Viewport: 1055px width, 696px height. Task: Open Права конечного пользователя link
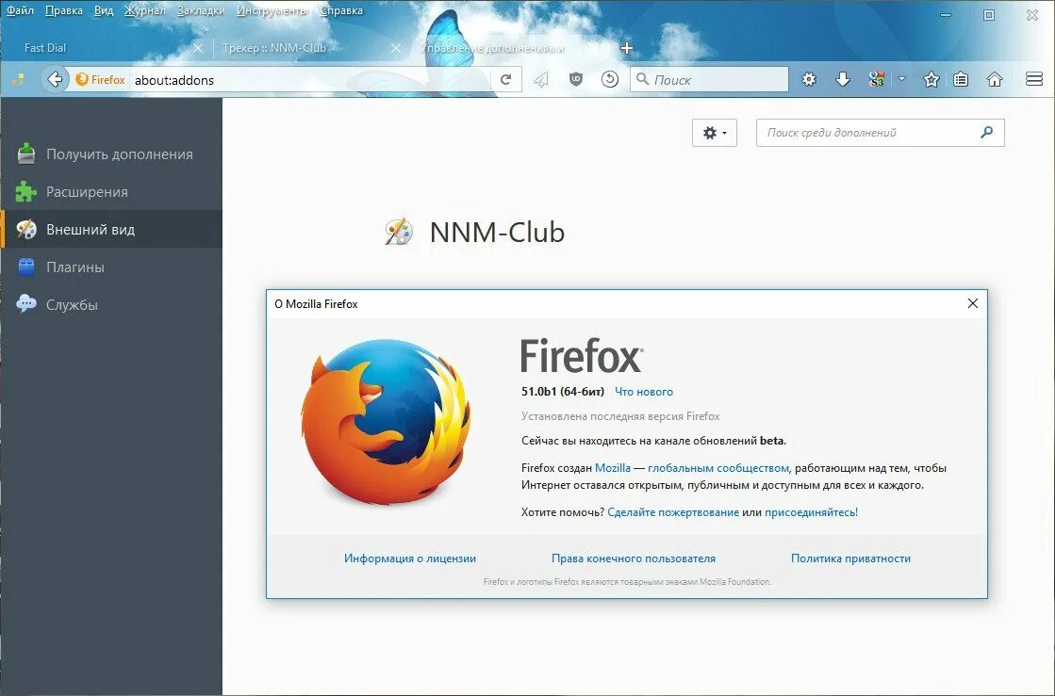pos(634,558)
